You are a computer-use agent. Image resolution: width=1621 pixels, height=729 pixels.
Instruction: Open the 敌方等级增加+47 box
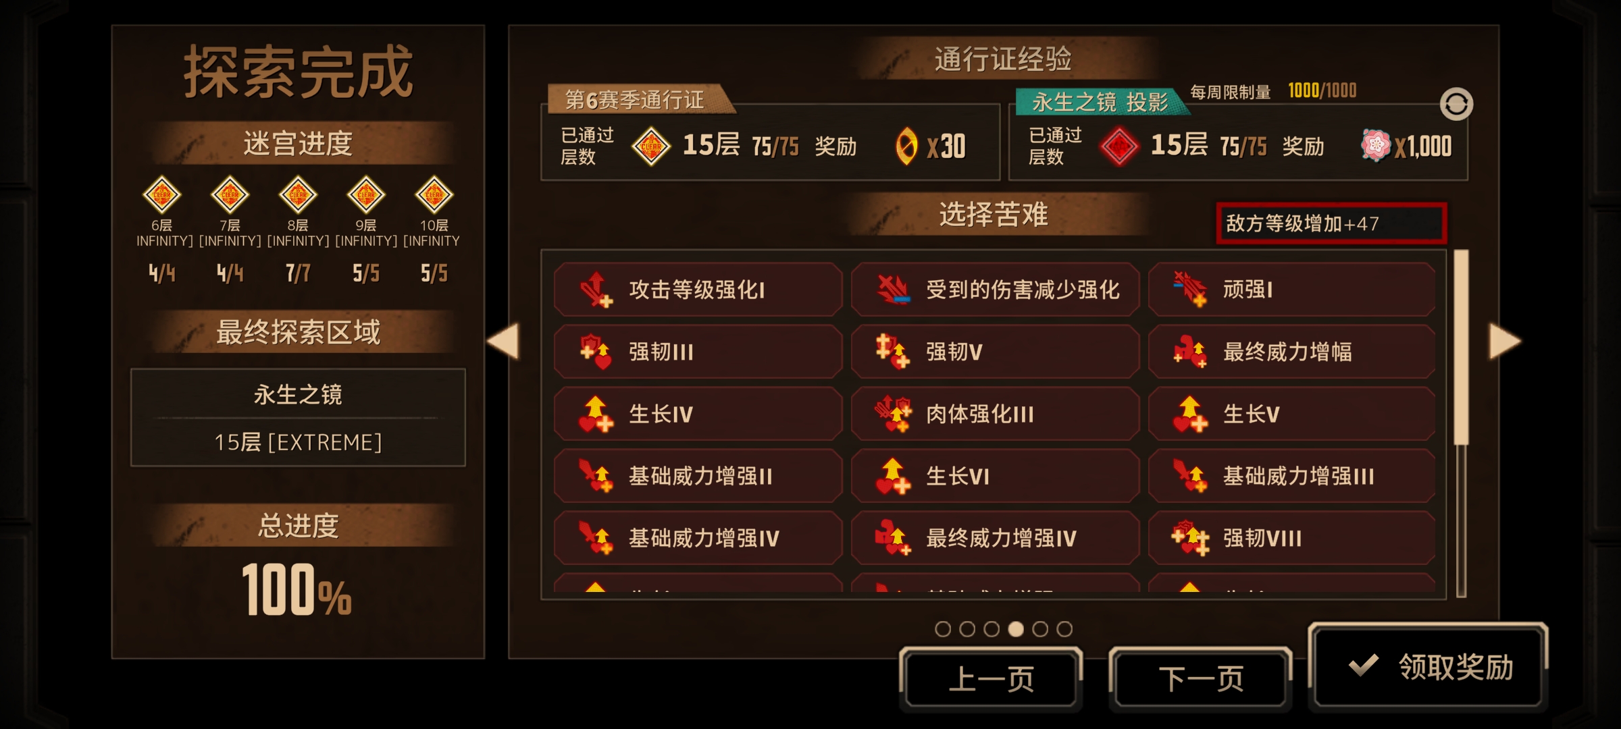click(1331, 223)
